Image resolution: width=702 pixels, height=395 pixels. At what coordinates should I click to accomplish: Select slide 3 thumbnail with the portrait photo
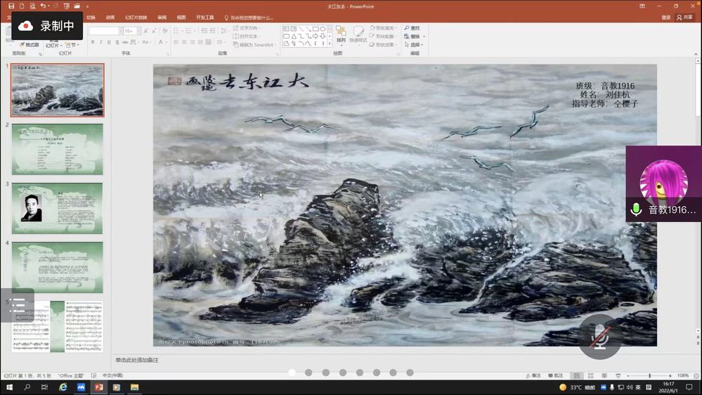[x=57, y=208]
